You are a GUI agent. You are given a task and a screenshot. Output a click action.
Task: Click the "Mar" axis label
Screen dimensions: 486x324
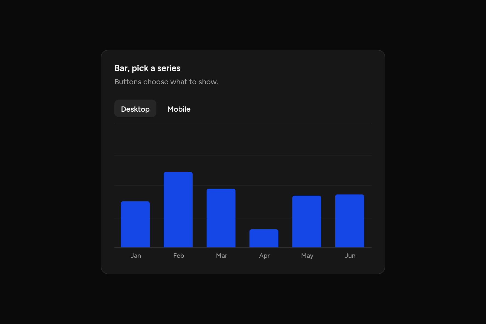pyautogui.click(x=221, y=256)
